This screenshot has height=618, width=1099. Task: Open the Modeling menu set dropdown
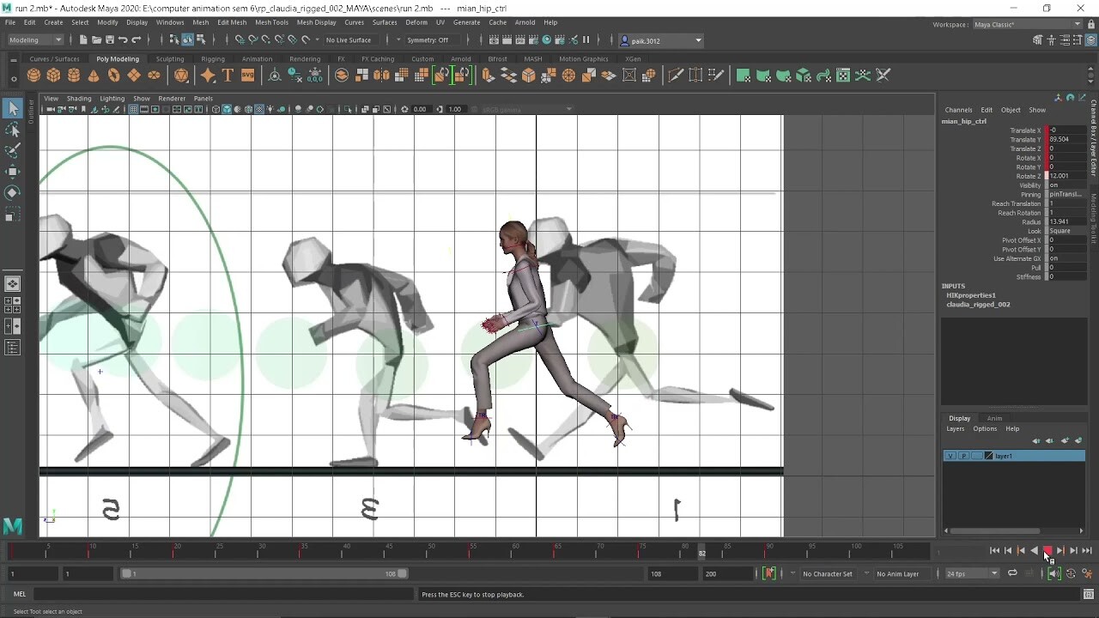pos(35,40)
